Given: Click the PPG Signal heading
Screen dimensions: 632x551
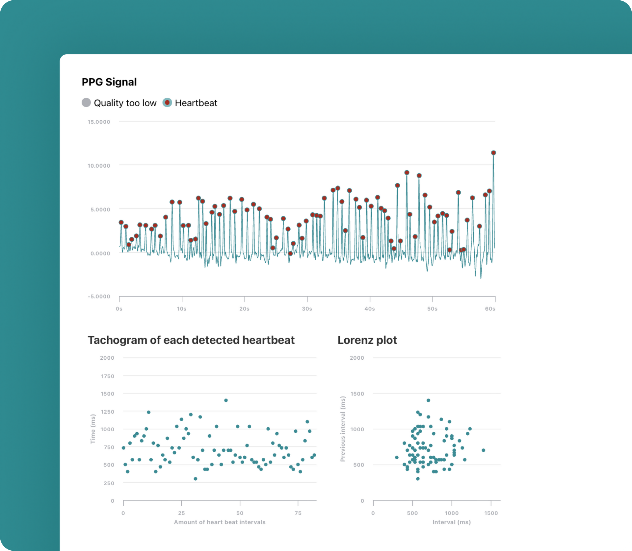Looking at the screenshot, I should pyautogui.click(x=109, y=82).
